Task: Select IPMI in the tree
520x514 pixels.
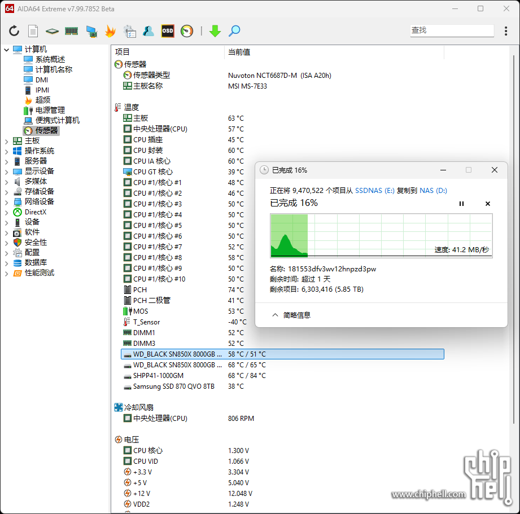Action: [42, 90]
